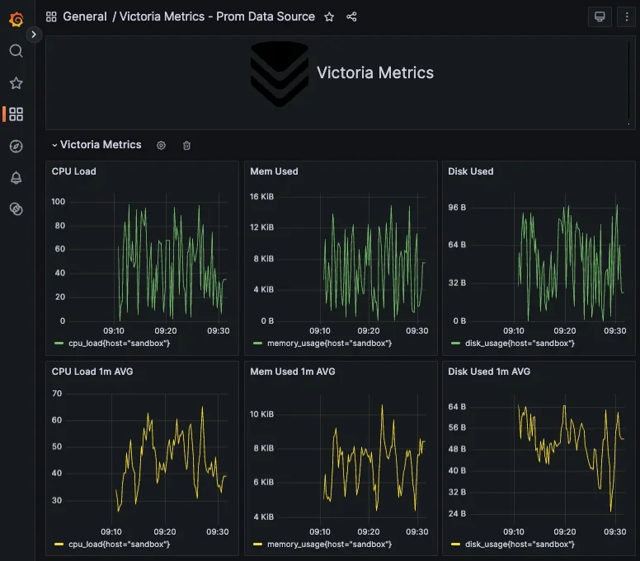
Task: Open the CPU Load panel title menu
Action: 74,171
